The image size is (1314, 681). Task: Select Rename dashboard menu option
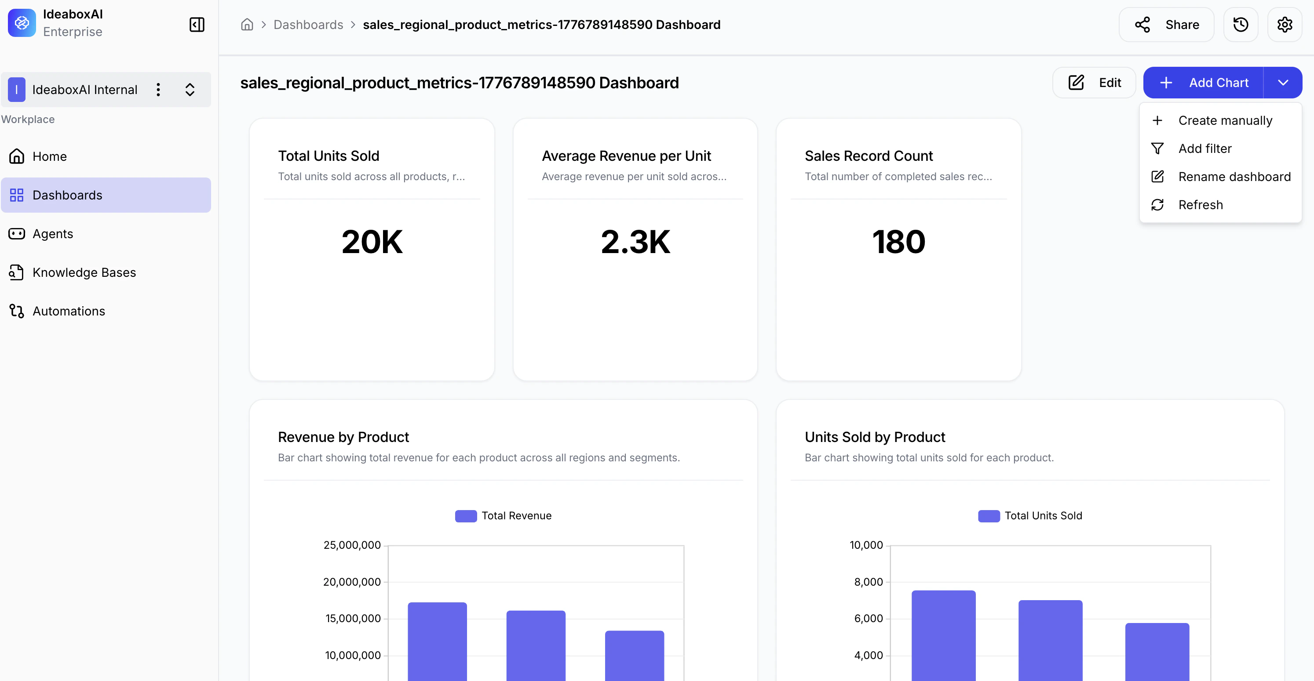click(x=1220, y=176)
